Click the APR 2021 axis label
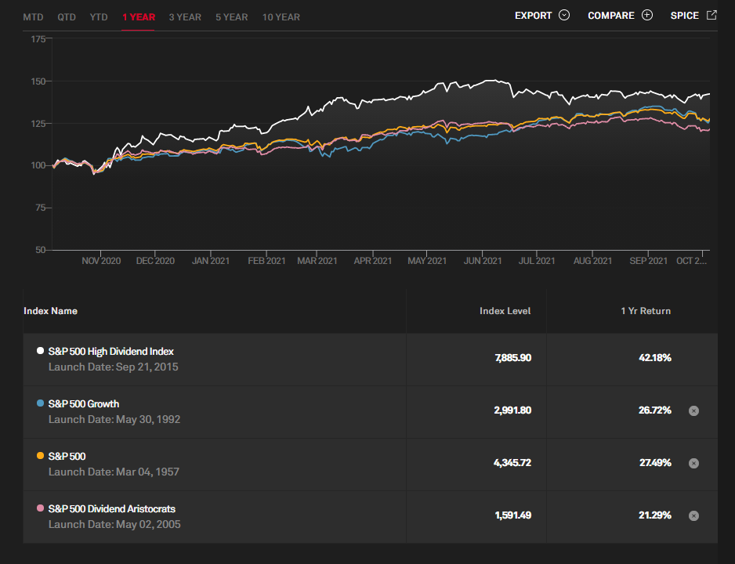This screenshot has width=735, height=564. pyautogui.click(x=373, y=261)
